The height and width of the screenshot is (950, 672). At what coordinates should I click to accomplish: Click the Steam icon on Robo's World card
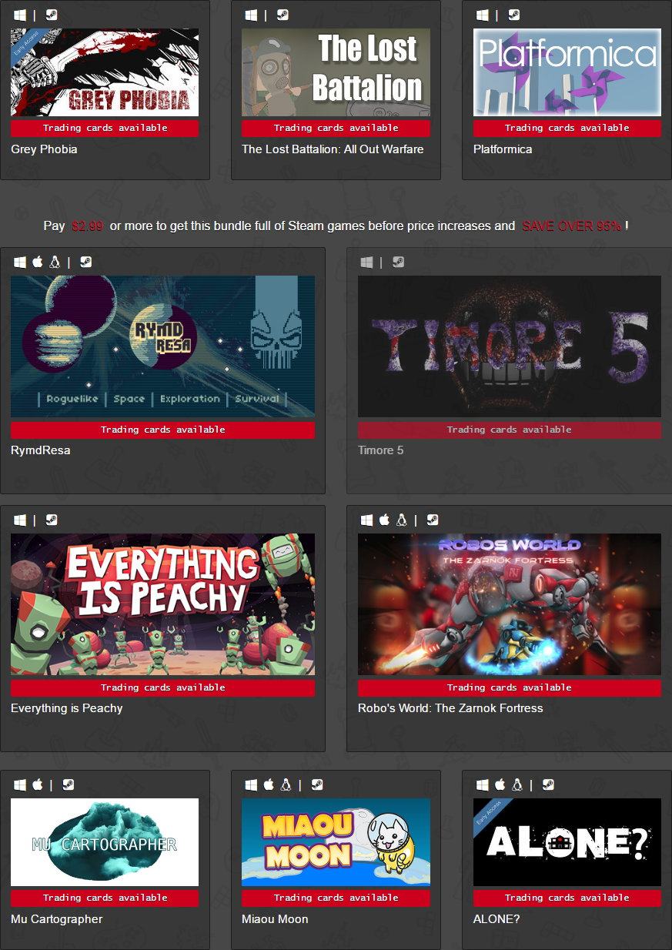(433, 520)
